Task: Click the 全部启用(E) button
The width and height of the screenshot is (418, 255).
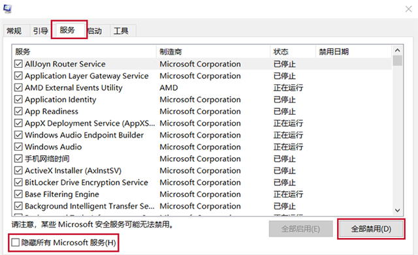Action: (x=300, y=229)
